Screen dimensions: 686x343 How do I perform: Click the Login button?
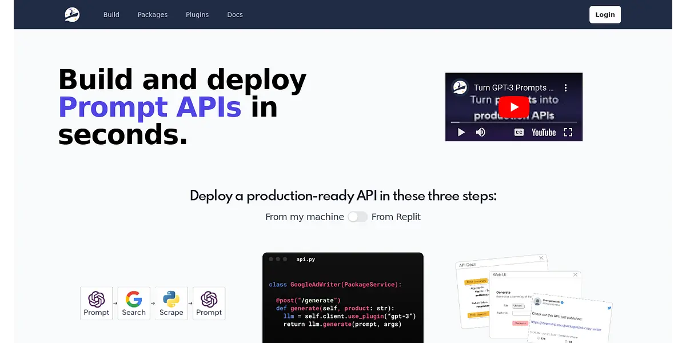(x=605, y=15)
